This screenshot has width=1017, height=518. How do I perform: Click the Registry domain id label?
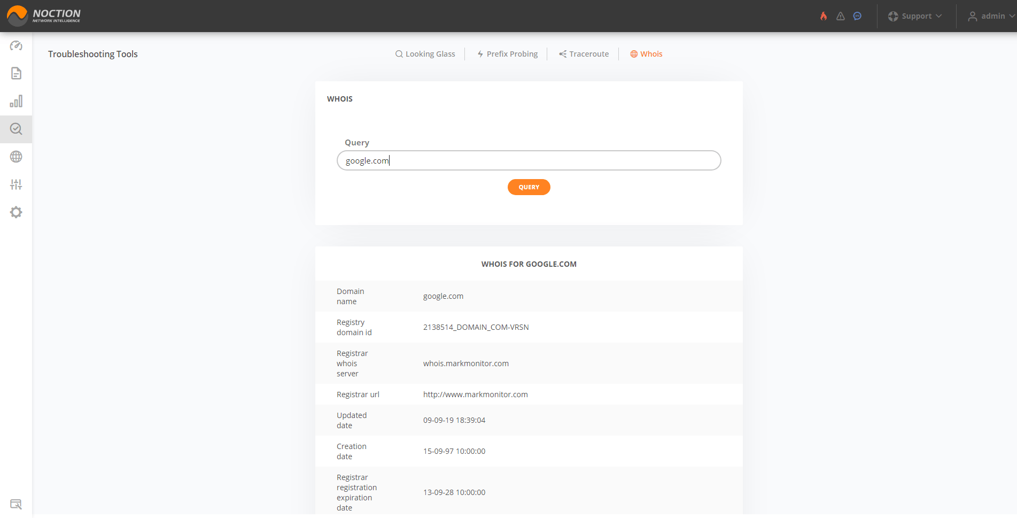click(x=354, y=327)
